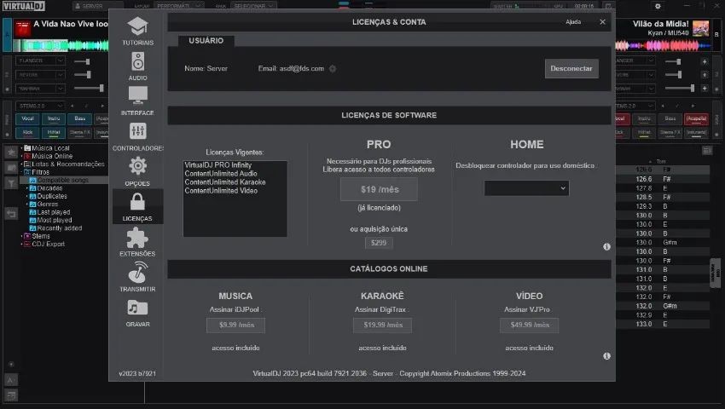Open Música Online folder
The height and width of the screenshot is (409, 725).
click(51, 156)
